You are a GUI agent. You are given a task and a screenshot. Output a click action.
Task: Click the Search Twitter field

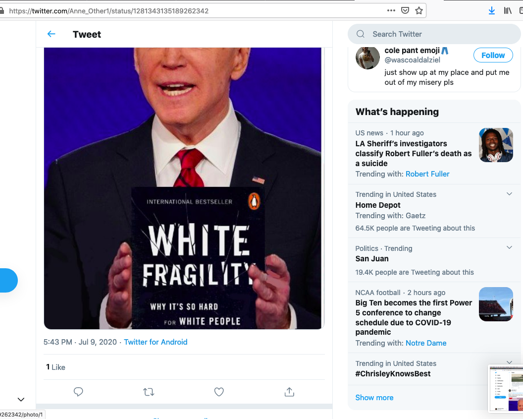[436, 34]
